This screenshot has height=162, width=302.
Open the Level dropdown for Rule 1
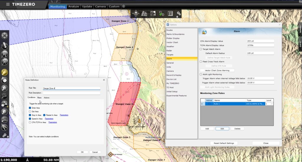coord(272,104)
